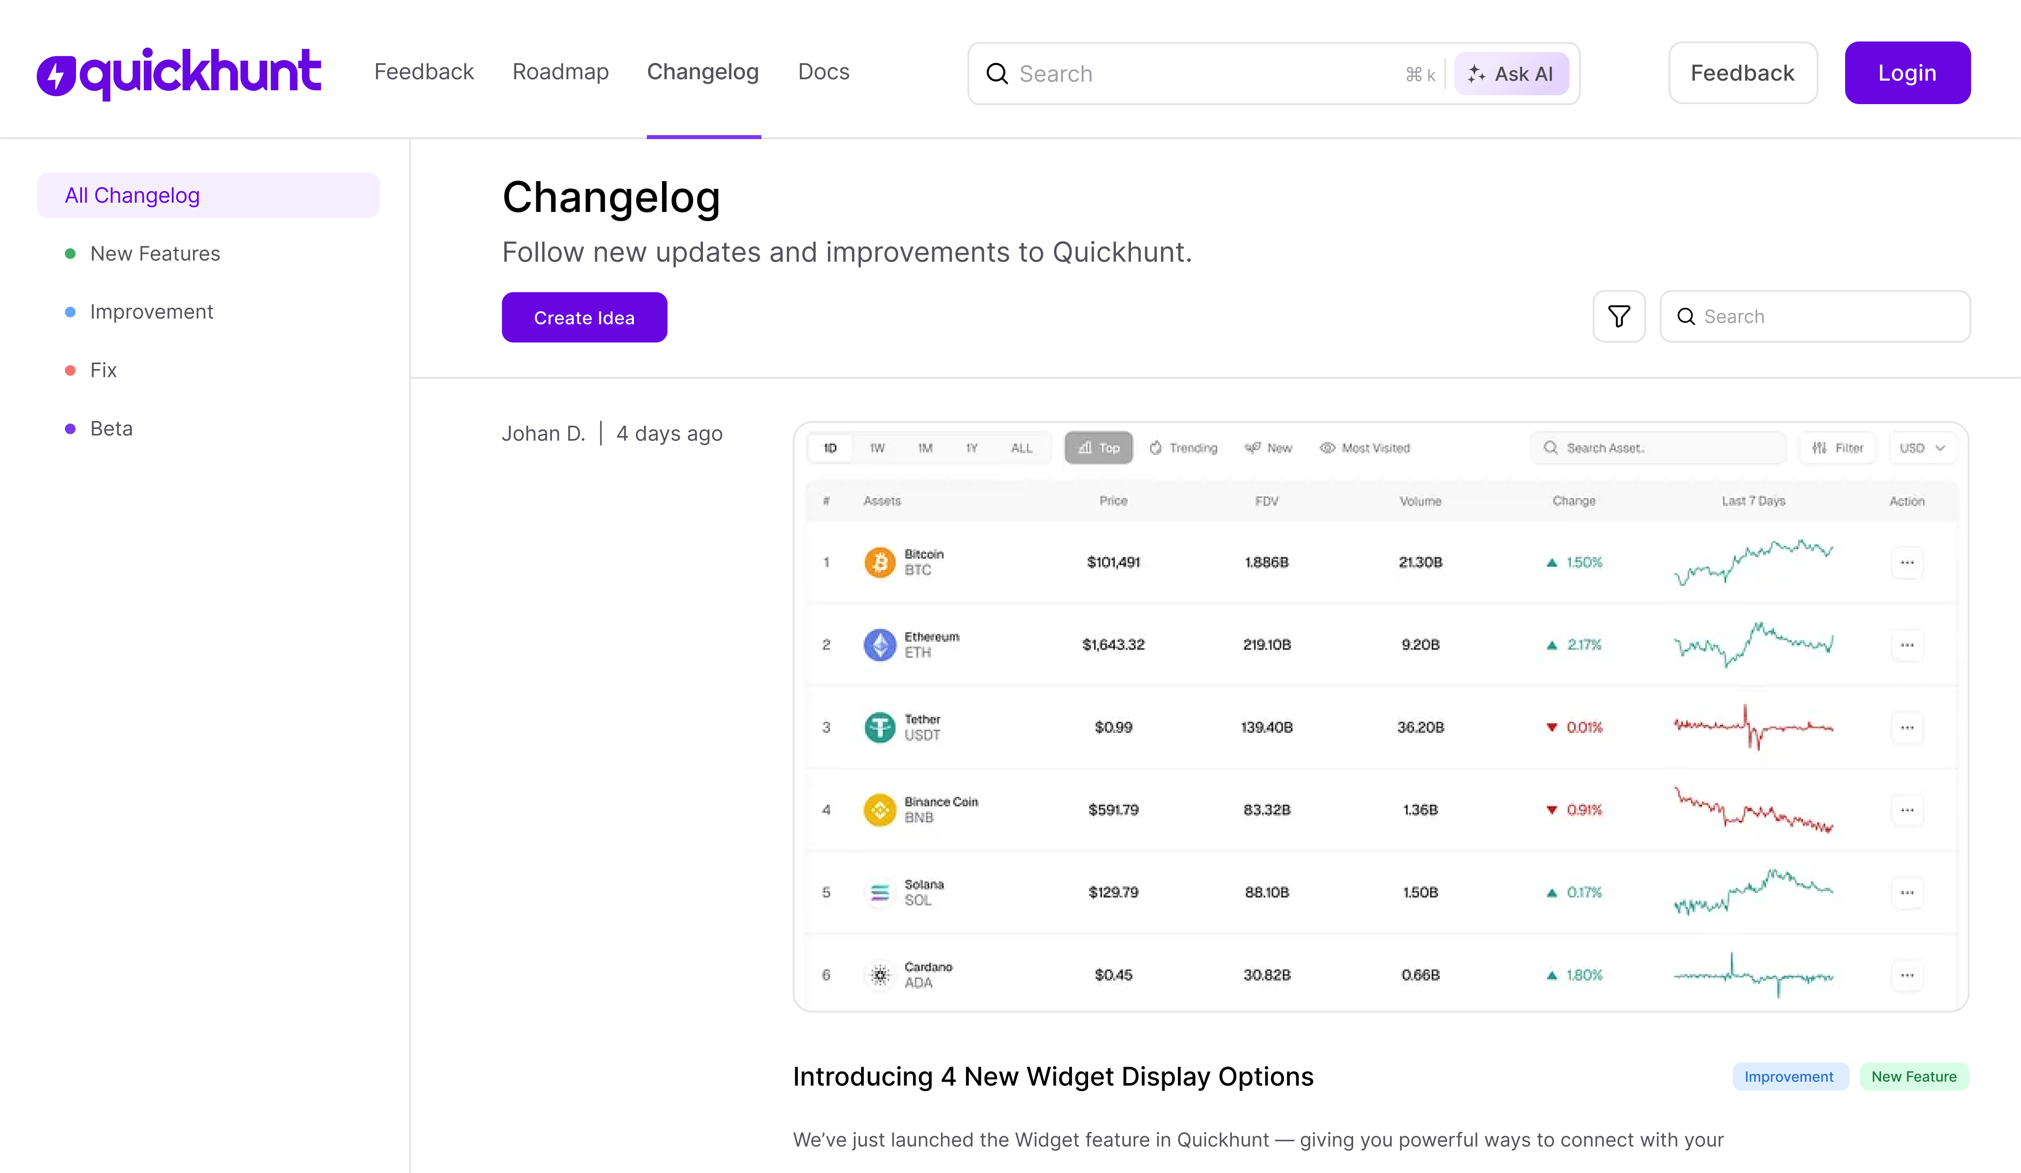Click the header Feedback button
Image resolution: width=2021 pixels, height=1173 pixels.
pyautogui.click(x=1743, y=73)
